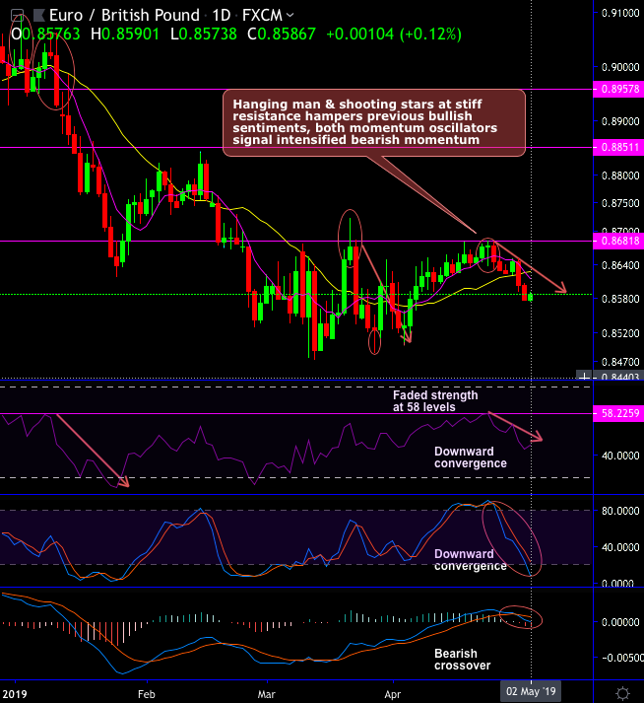Screen dimensions: 644x703
Task: Select the 'Bearish crossover' annotation
Action: pyautogui.click(x=462, y=660)
